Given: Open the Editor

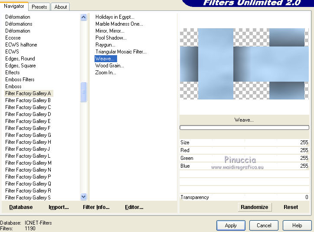Looking at the screenshot, I should tap(134, 207).
